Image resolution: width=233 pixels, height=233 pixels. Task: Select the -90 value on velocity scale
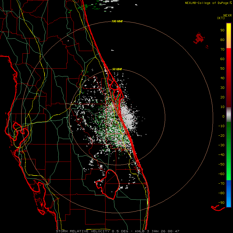[221, 203]
